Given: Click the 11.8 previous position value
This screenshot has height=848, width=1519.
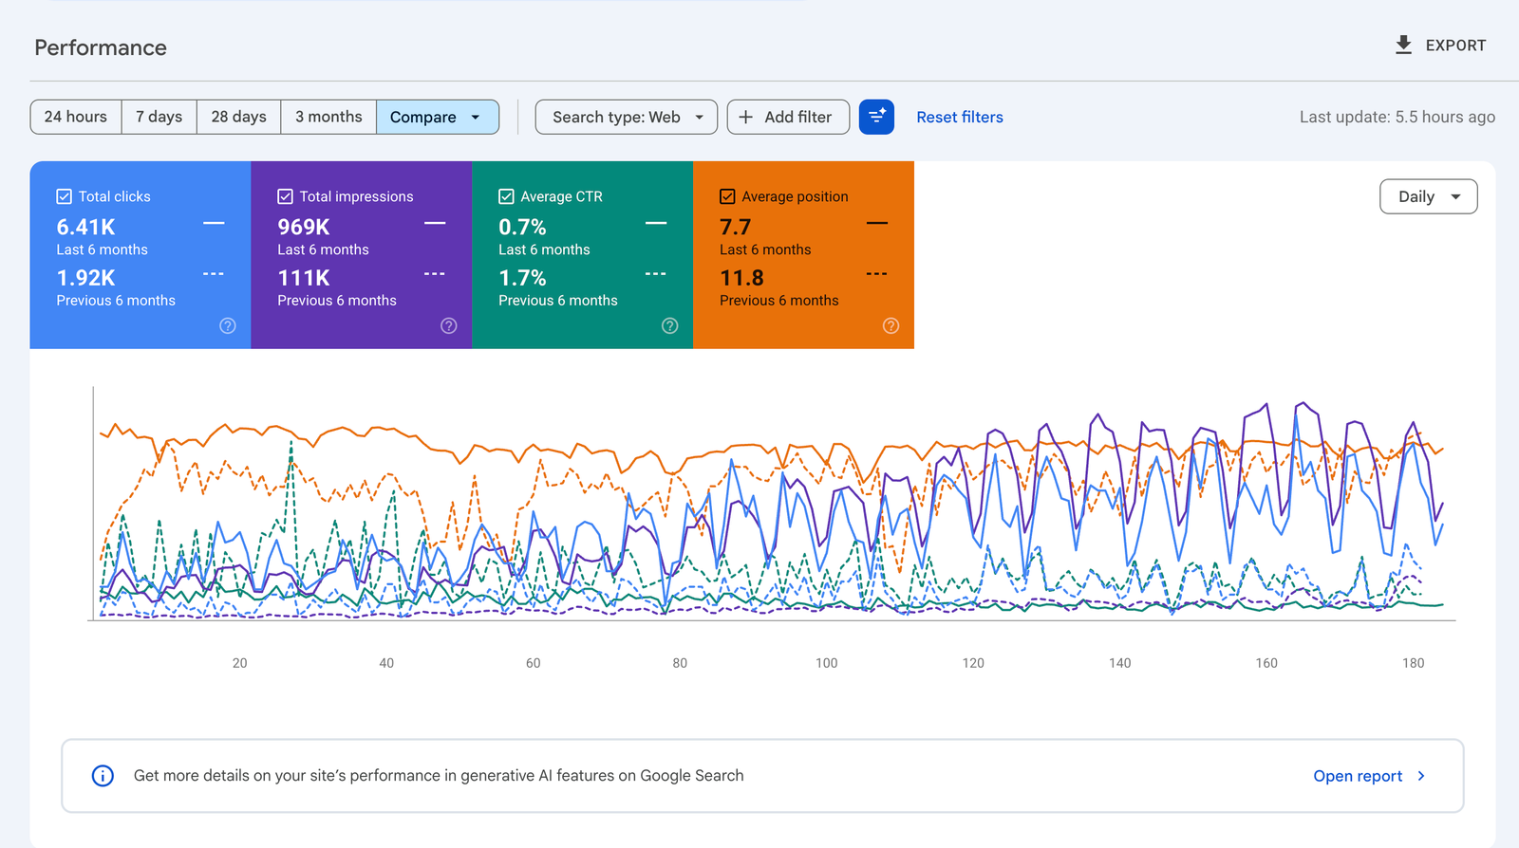Looking at the screenshot, I should point(741,278).
